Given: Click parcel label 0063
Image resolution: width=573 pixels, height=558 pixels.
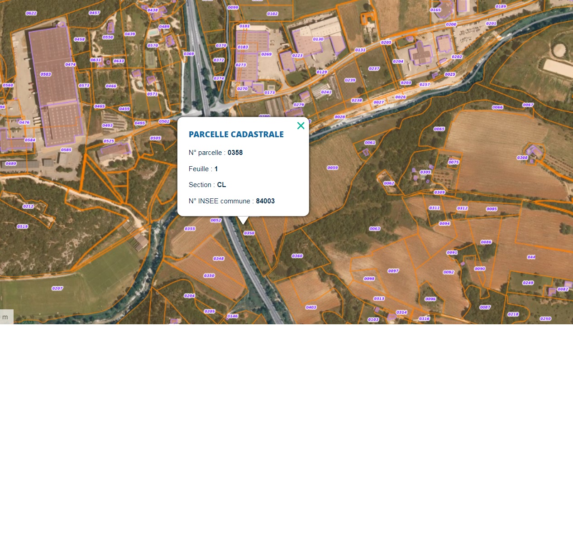Looking at the screenshot, I should coord(375,229).
